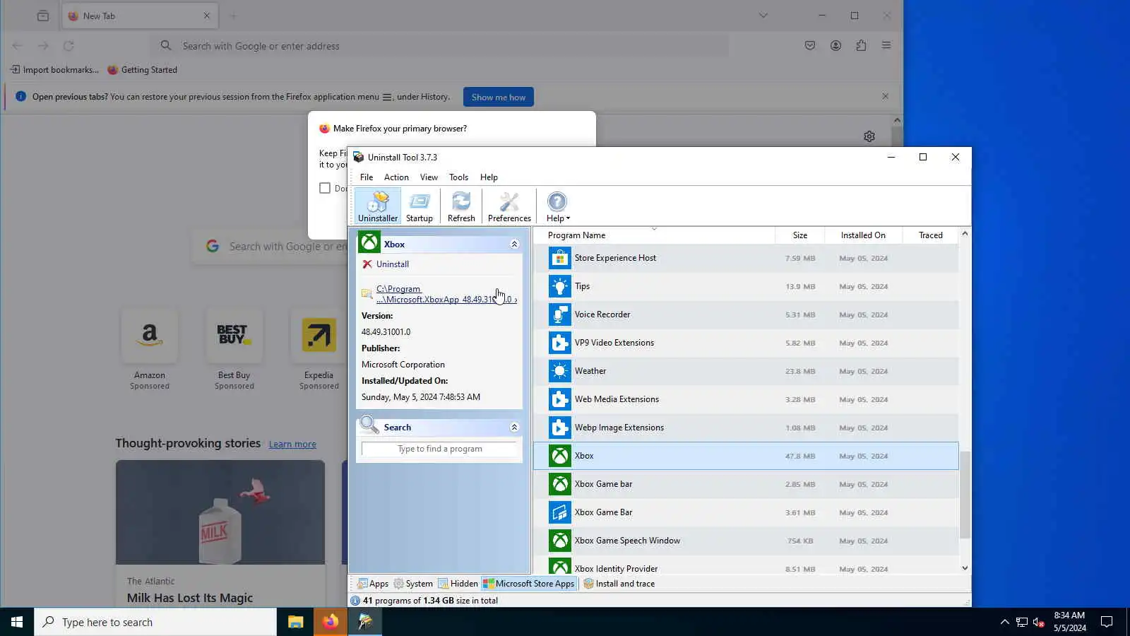Open the Uninstaller view in toolbar
1130x636 pixels.
378,206
